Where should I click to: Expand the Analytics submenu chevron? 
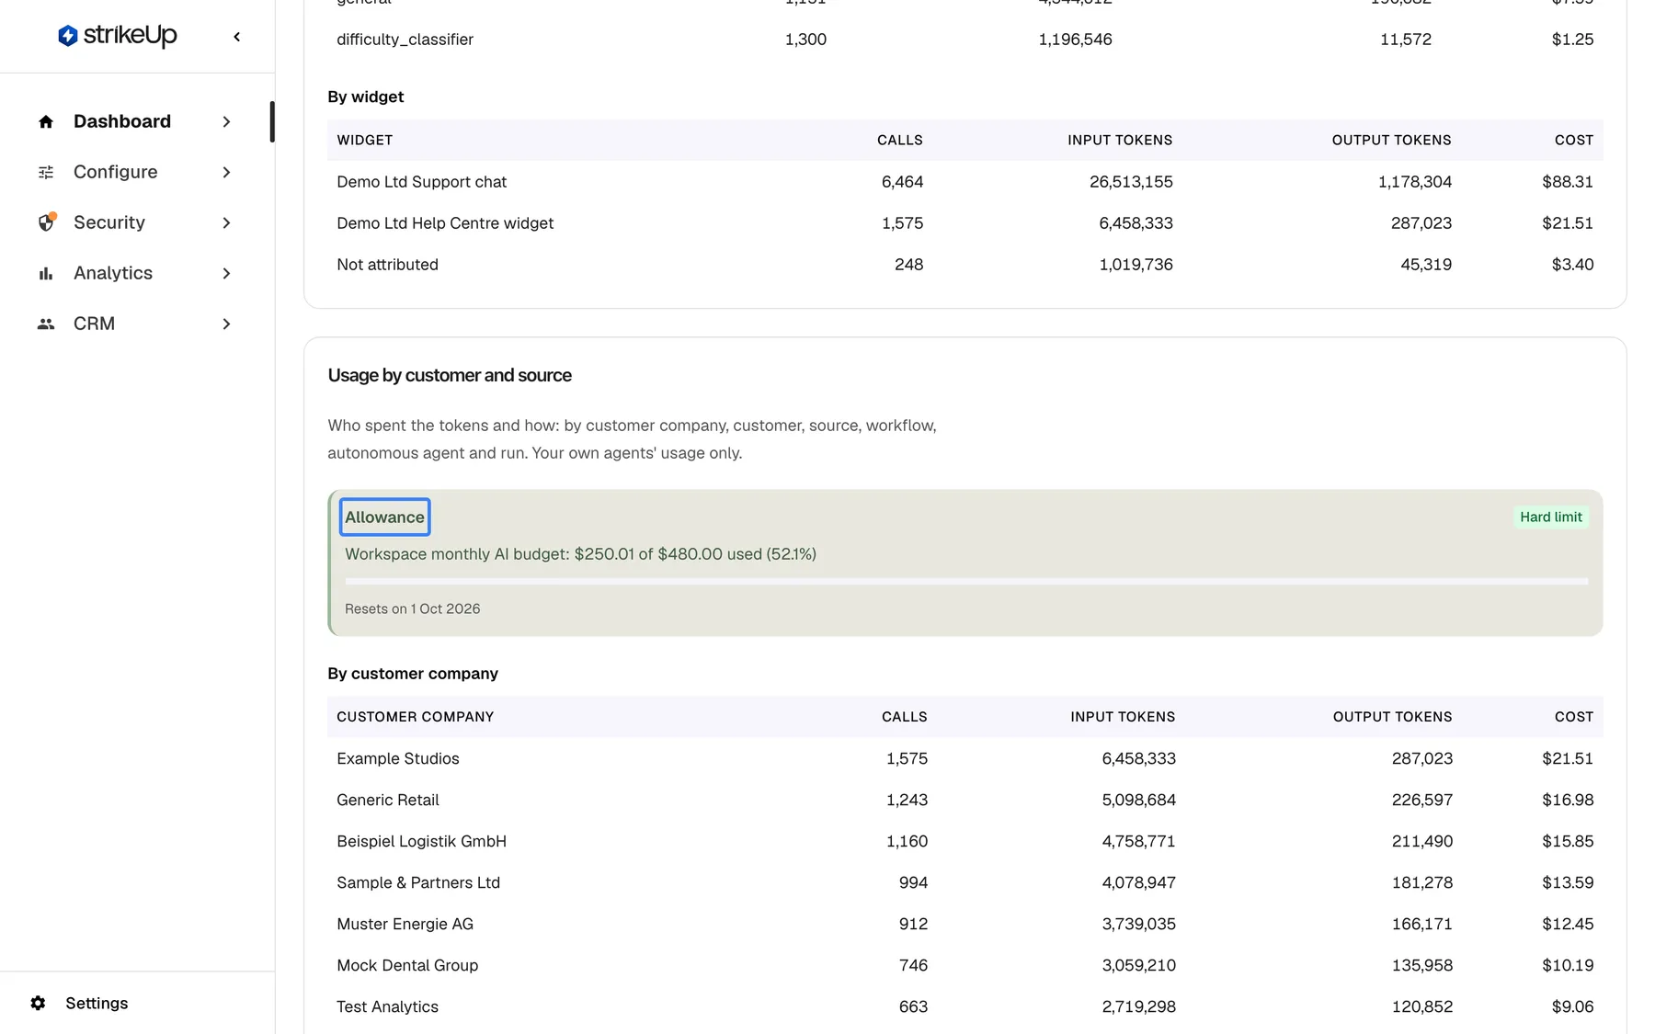click(226, 273)
